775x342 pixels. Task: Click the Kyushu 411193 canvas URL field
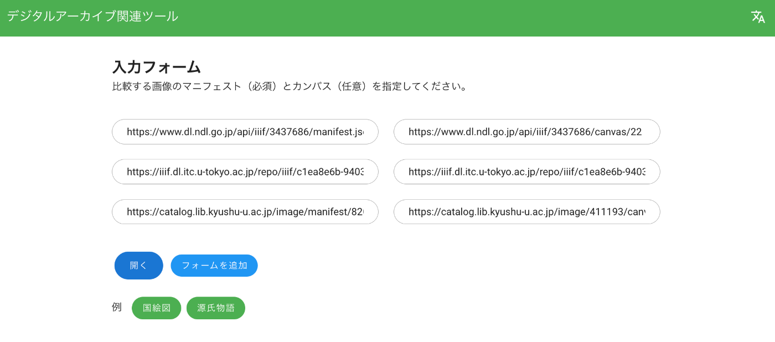527,211
